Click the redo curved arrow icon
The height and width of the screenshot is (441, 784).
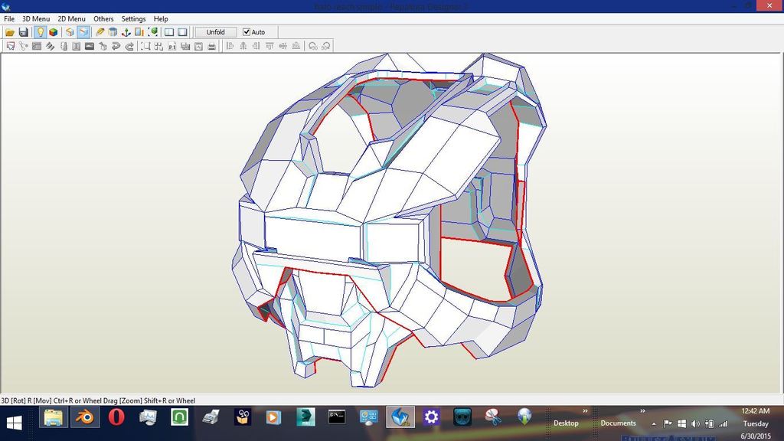pos(129,46)
